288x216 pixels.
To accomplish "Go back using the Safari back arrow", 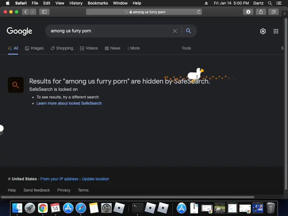I will pyautogui.click(x=26, y=12).
